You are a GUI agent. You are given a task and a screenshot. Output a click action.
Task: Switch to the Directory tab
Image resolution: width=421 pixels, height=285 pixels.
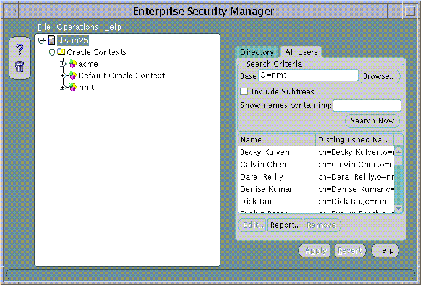point(257,52)
